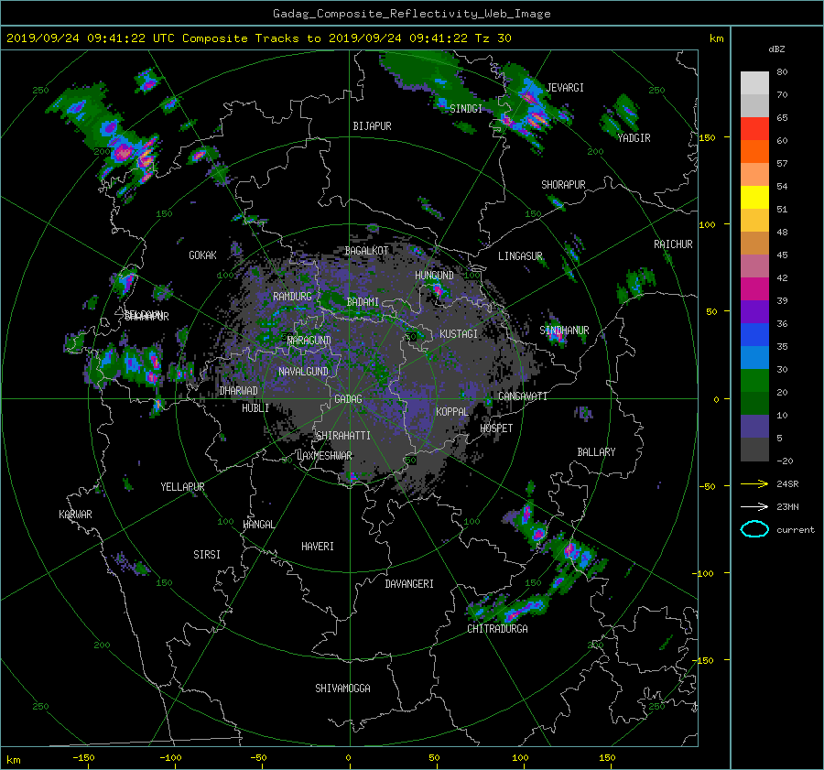Viewport: 824px width, 770px height.
Task: Click the GOKAK city label
Action: (203, 255)
